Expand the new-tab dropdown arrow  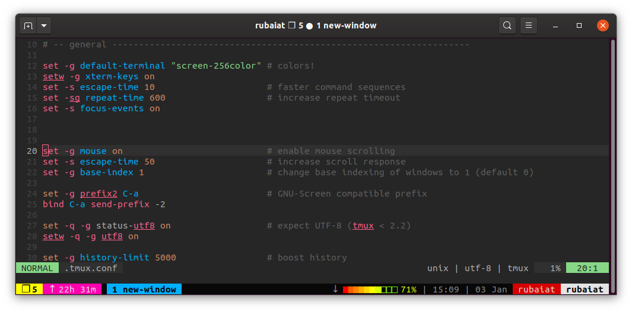coord(44,25)
